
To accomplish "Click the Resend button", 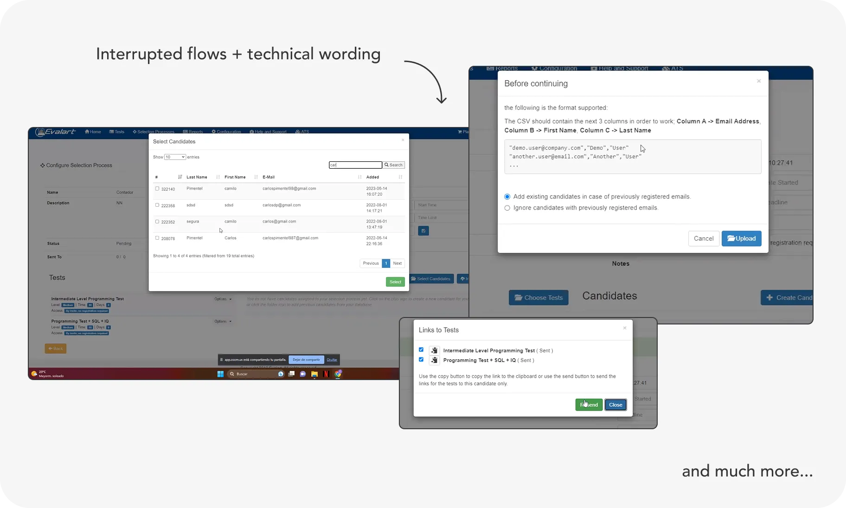I will (589, 405).
